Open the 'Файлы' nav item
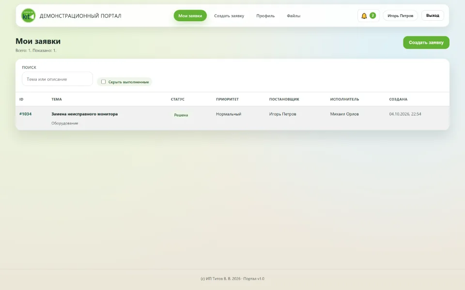The image size is (465, 290). pos(294,15)
